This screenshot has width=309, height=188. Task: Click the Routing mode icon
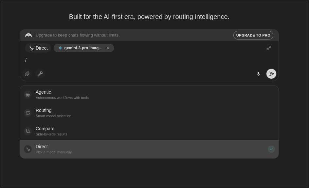(x=28, y=113)
